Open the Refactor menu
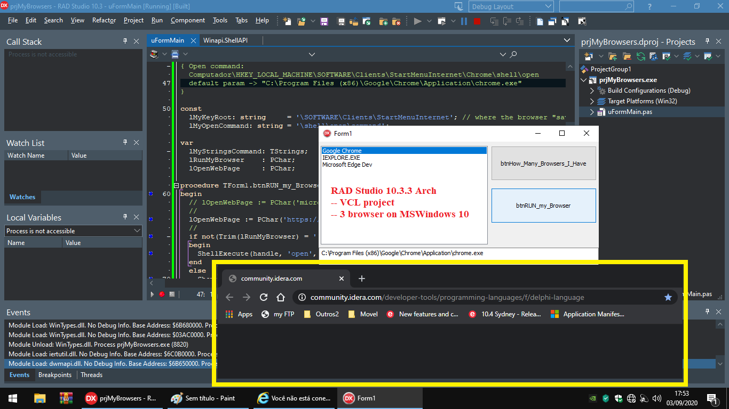Viewport: 729px width, 409px height. point(104,20)
